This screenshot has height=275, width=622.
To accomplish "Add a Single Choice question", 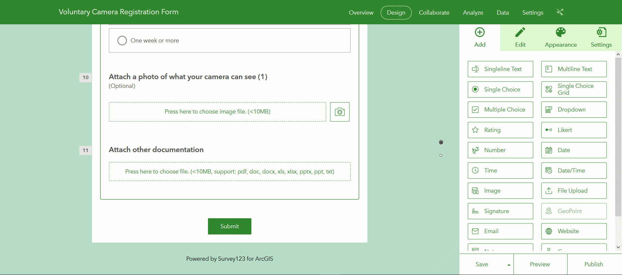I will tap(501, 90).
